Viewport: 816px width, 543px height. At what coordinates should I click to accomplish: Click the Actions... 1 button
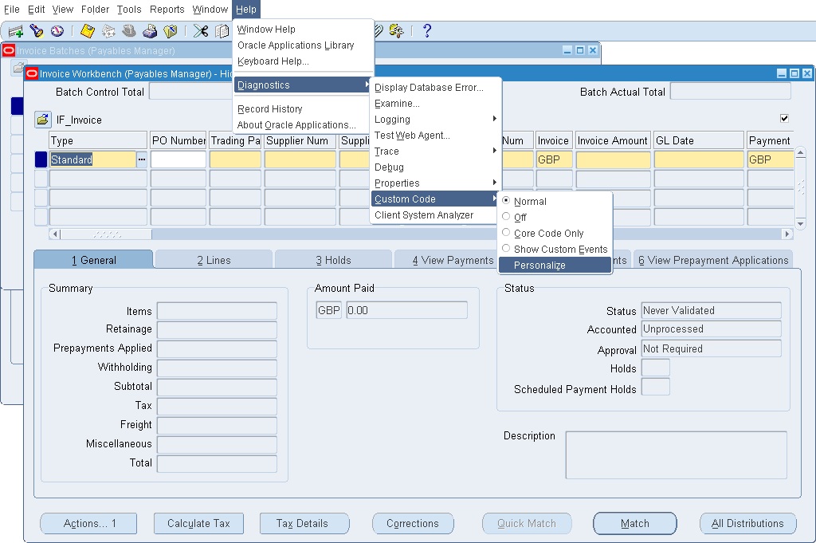(89, 523)
